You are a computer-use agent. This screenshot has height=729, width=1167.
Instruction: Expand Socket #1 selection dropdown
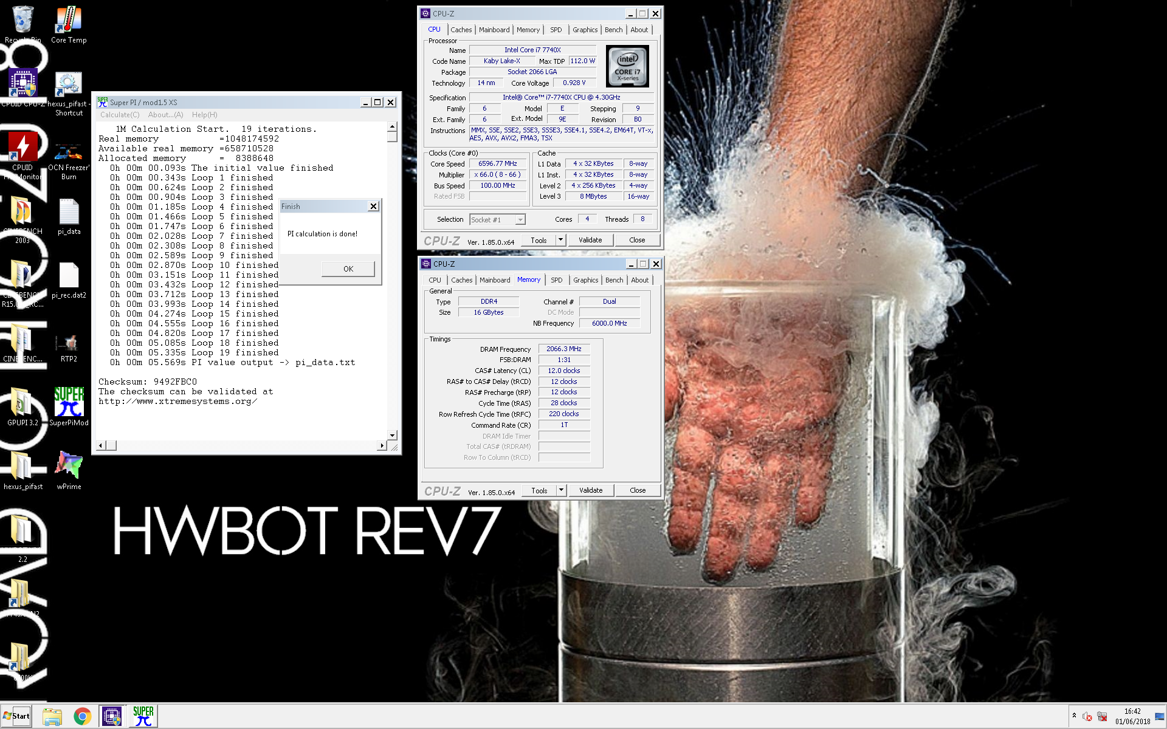[520, 220]
